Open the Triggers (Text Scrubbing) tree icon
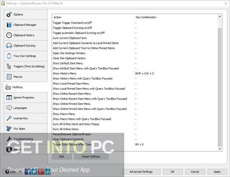This screenshot has height=177, width=230. [9, 66]
